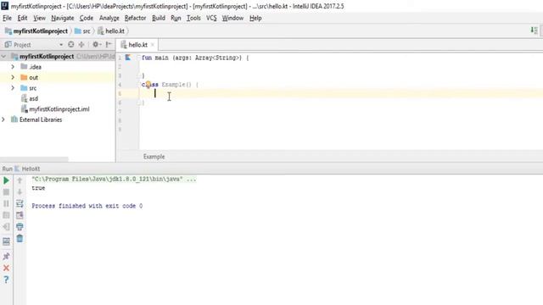
Task: Expand the .idea folder
Action: tap(13, 66)
